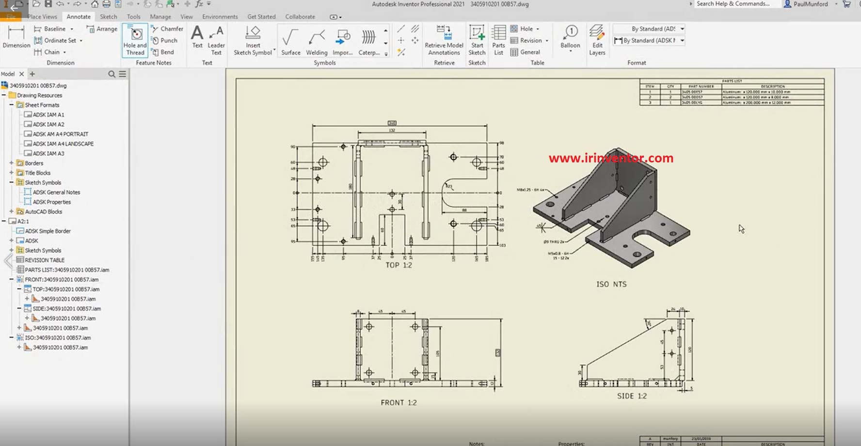Click the Arrange dimension tool
This screenshot has width=861, height=446.
coord(102,29)
